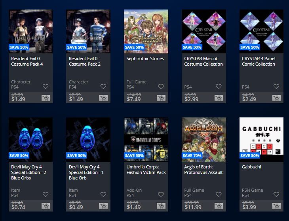Favorite CRYSTAR Mascot Costume Collection with heart
The height and width of the screenshot is (221, 289).
[x=219, y=87]
